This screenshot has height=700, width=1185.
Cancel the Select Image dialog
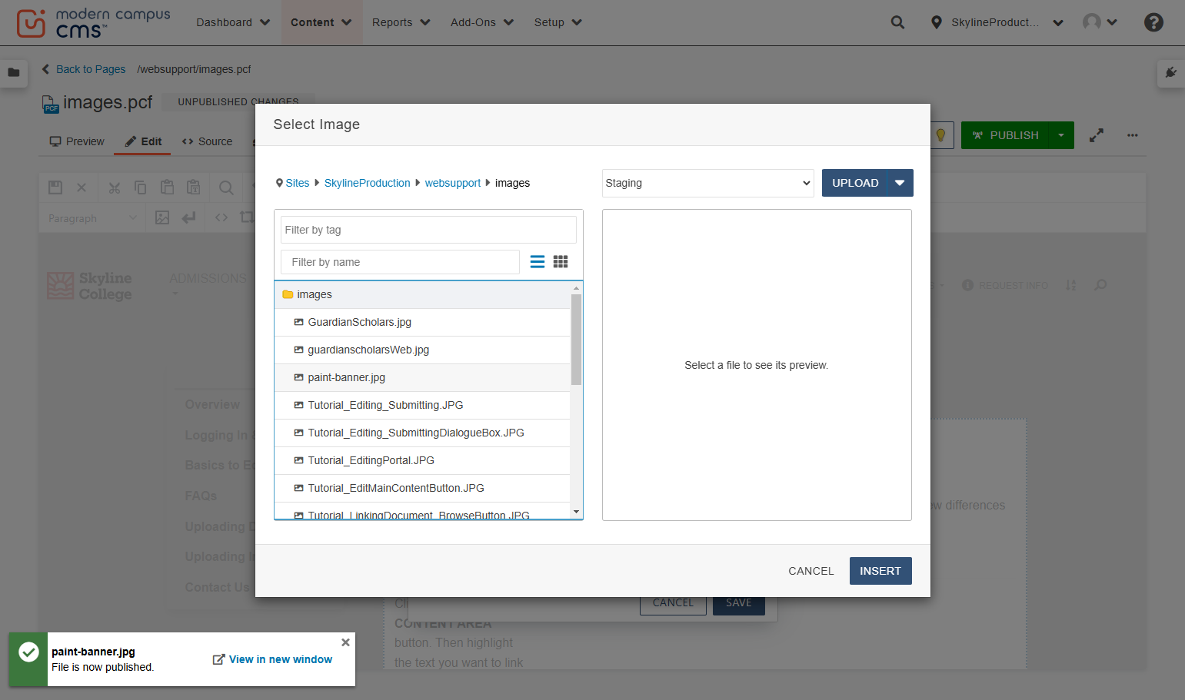(x=811, y=571)
